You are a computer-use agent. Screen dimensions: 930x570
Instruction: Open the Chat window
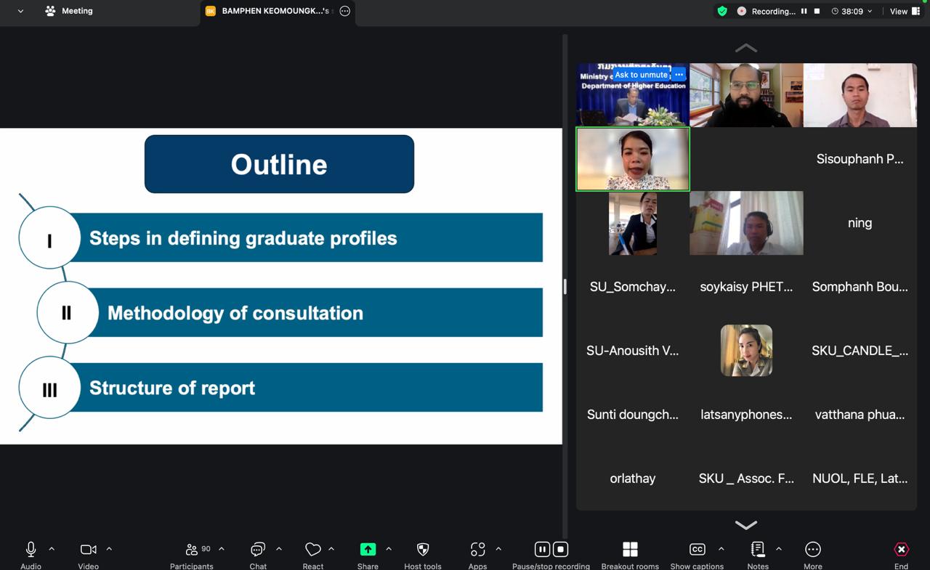pyautogui.click(x=258, y=550)
